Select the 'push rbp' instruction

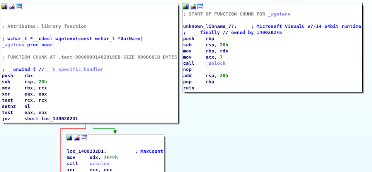pos(199,38)
